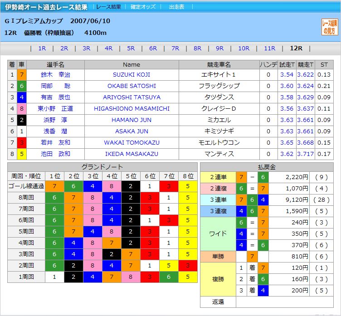Screen dimensions: 341x316
Task: Click 2連単 payout 2,220円
Action: [x=297, y=177]
